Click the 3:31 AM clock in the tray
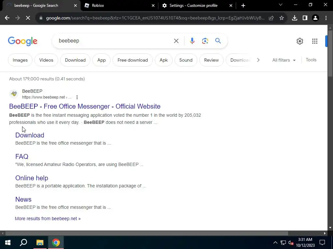Image resolution: width=333 pixels, height=249 pixels. pos(305,240)
